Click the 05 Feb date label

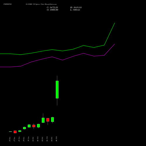tap(52, 139)
